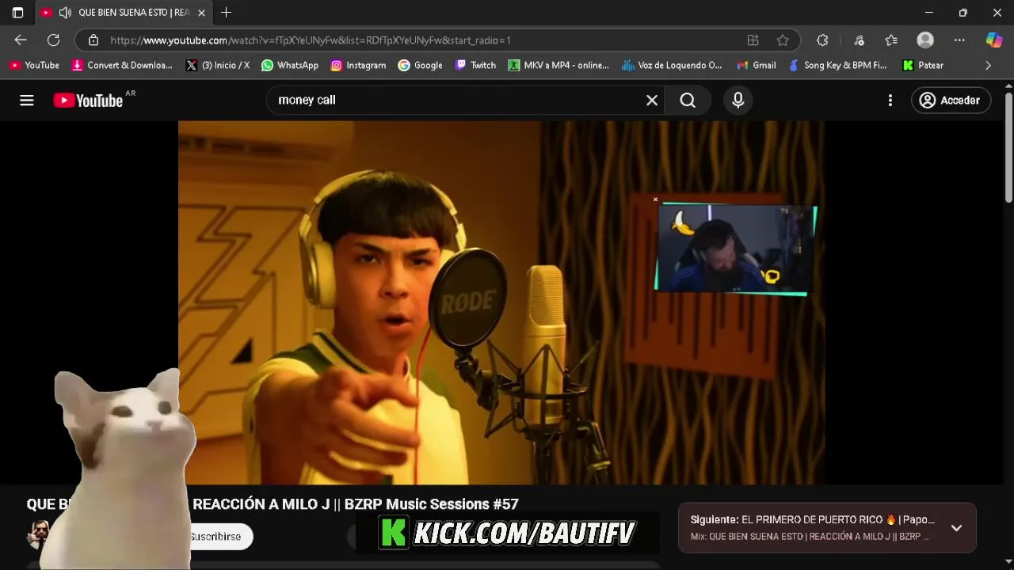Viewport: 1014px width, 570px height.
Task: Open the channel avatar below video
Action: tap(38, 536)
